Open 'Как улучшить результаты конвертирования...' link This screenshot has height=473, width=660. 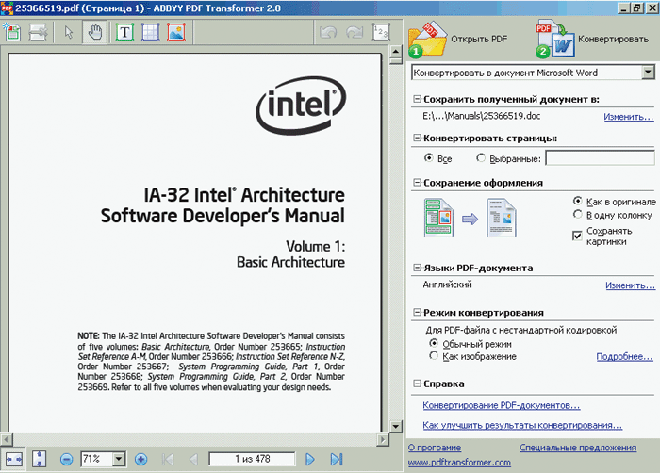click(522, 426)
